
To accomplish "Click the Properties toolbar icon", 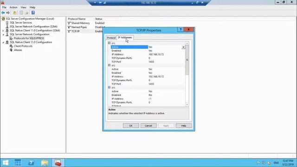I will (x=21, y=13).
